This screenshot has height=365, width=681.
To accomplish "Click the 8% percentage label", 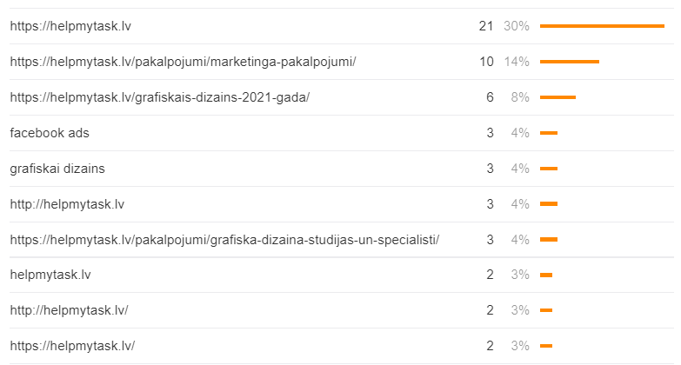I will tap(520, 97).
